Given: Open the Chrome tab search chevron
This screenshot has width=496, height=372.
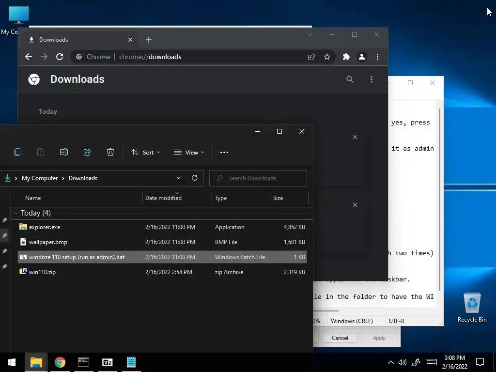Looking at the screenshot, I should (310, 34).
